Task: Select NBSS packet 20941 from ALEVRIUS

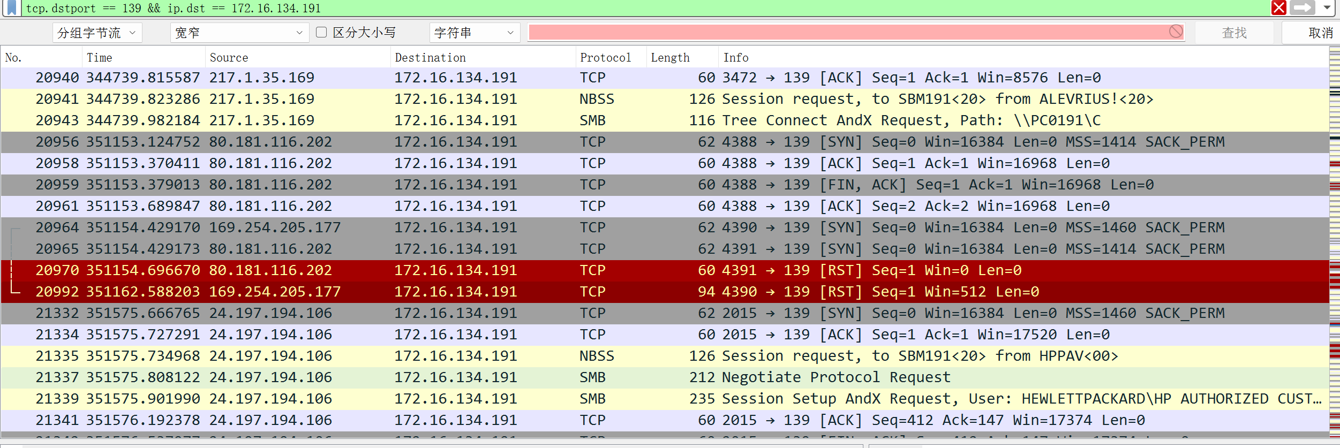Action: click(x=665, y=99)
